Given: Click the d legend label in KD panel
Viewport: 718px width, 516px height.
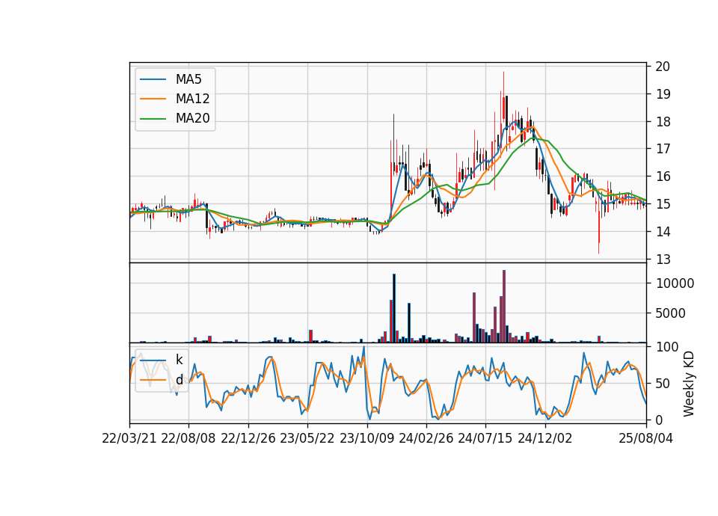Looking at the screenshot, I should click(179, 380).
